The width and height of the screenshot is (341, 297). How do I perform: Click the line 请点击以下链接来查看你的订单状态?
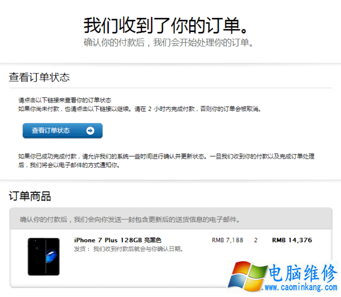click(65, 100)
